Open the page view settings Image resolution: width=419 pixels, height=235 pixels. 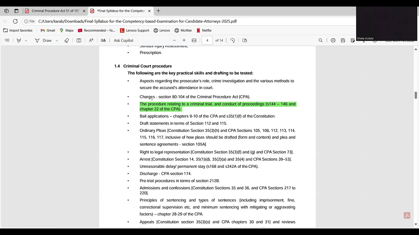tap(245, 40)
